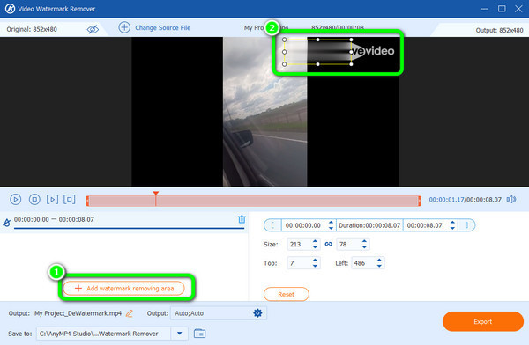The image size is (529, 345).
Task: Mute the audio using the speaker icon
Action: 511,200
